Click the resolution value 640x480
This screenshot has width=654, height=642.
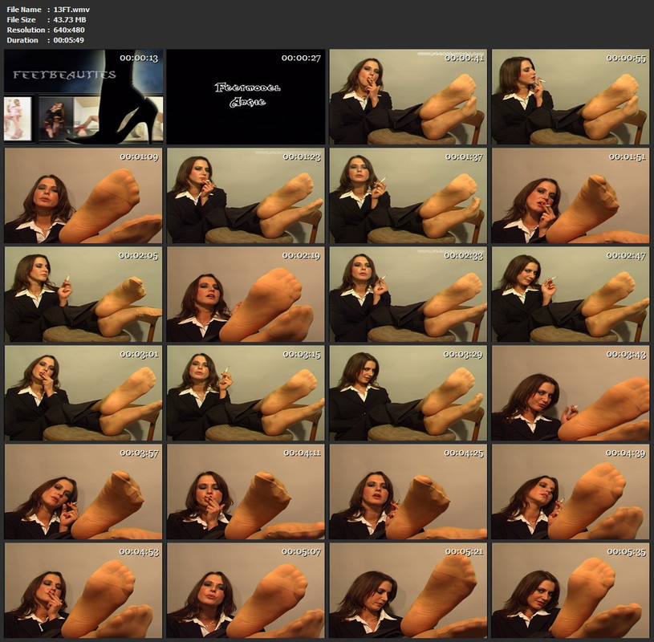69,30
